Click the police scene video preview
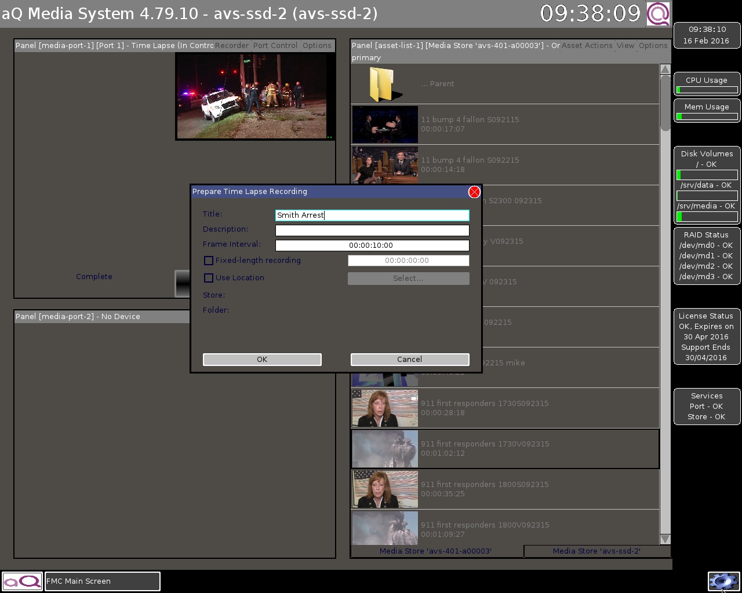 coord(255,96)
